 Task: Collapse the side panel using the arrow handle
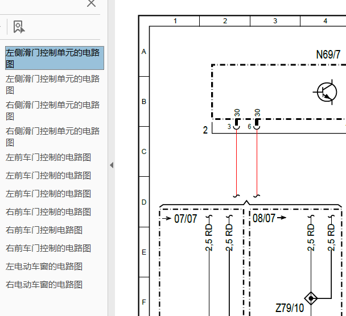click(x=112, y=165)
